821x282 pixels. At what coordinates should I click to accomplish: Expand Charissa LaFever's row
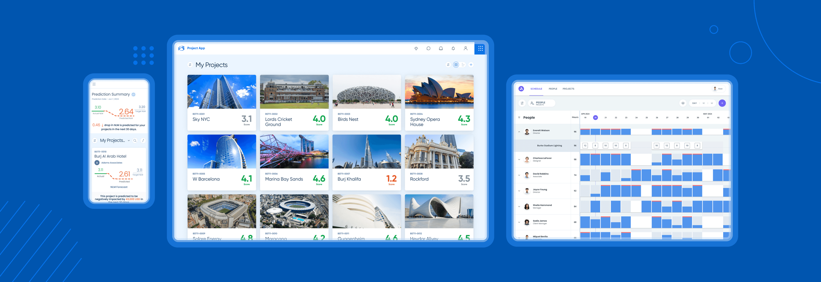[x=519, y=160]
